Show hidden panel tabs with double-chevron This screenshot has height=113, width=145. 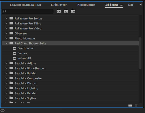click(x=141, y=4)
